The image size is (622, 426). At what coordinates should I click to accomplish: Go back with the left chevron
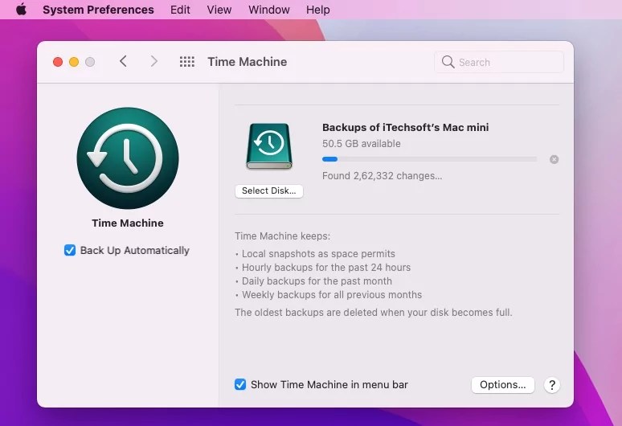tap(123, 61)
